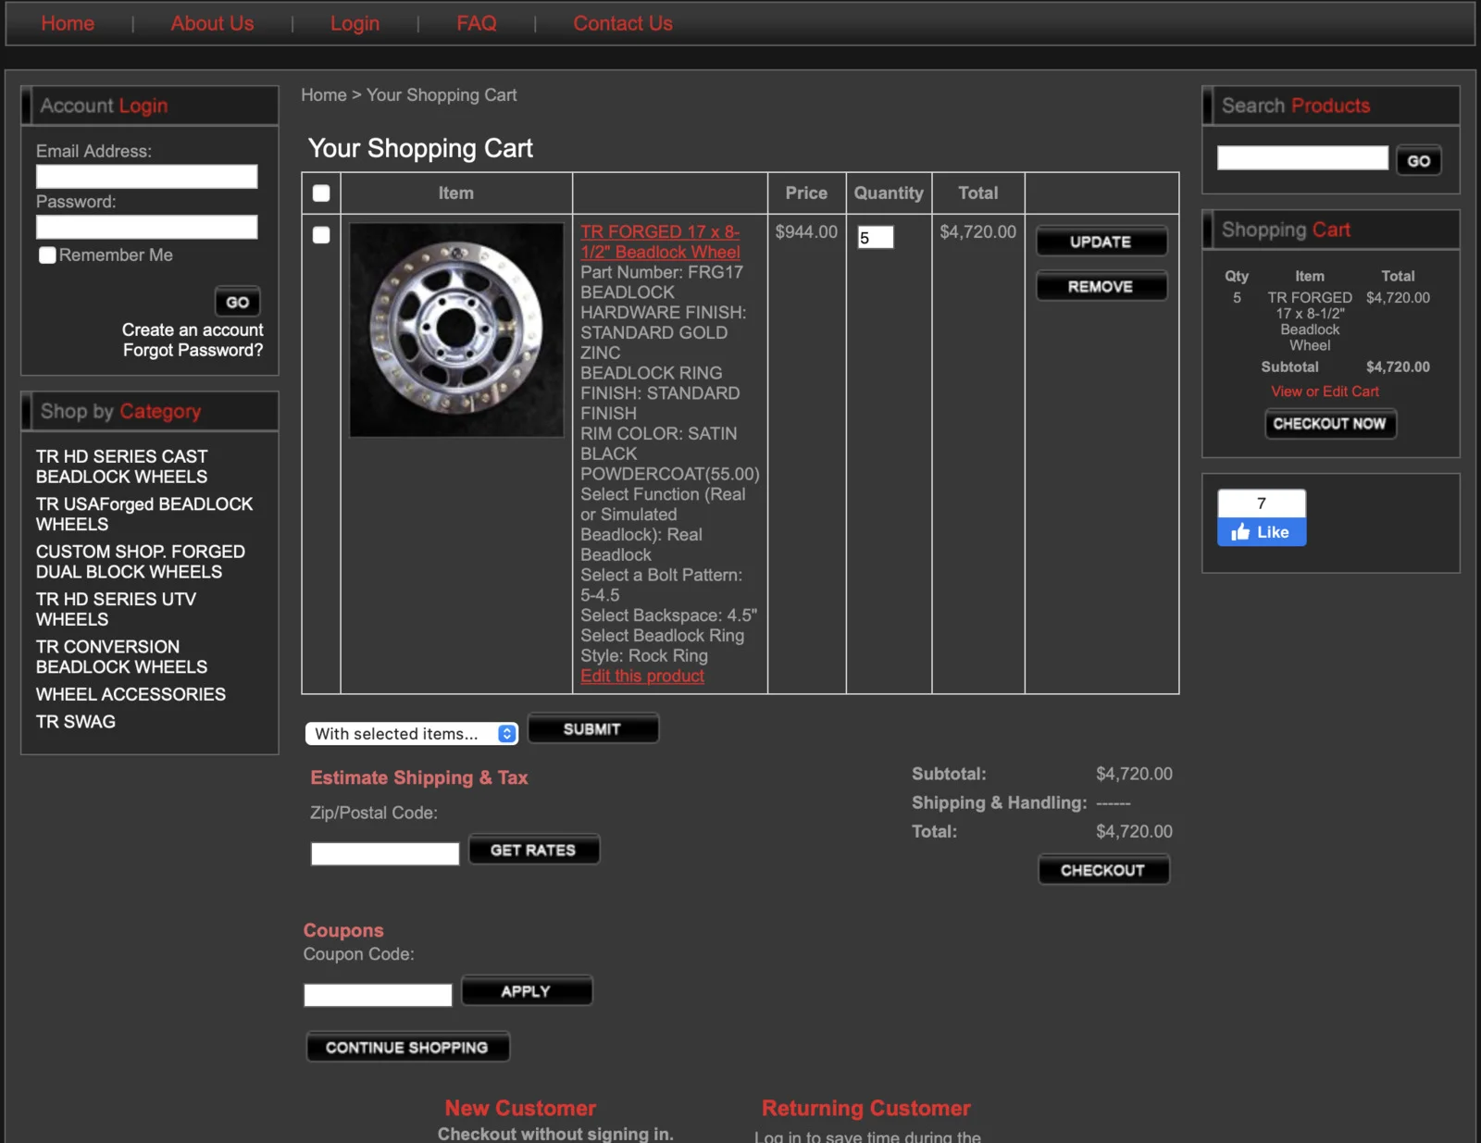Click the Facebook Like thumbs-up button
The width and height of the screenshot is (1481, 1143).
[1261, 532]
